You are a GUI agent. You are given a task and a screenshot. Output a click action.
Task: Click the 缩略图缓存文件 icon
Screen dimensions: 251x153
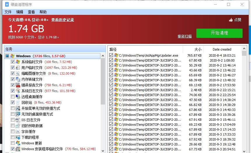[18, 73]
